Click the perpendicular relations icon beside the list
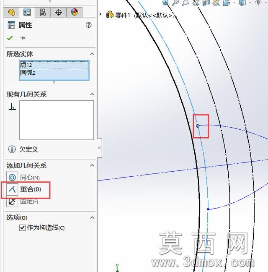 coord(12,107)
